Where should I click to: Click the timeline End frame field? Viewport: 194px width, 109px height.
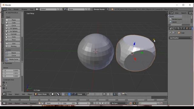(69, 103)
